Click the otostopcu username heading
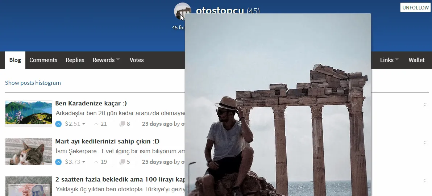The image size is (432, 196). [220, 10]
